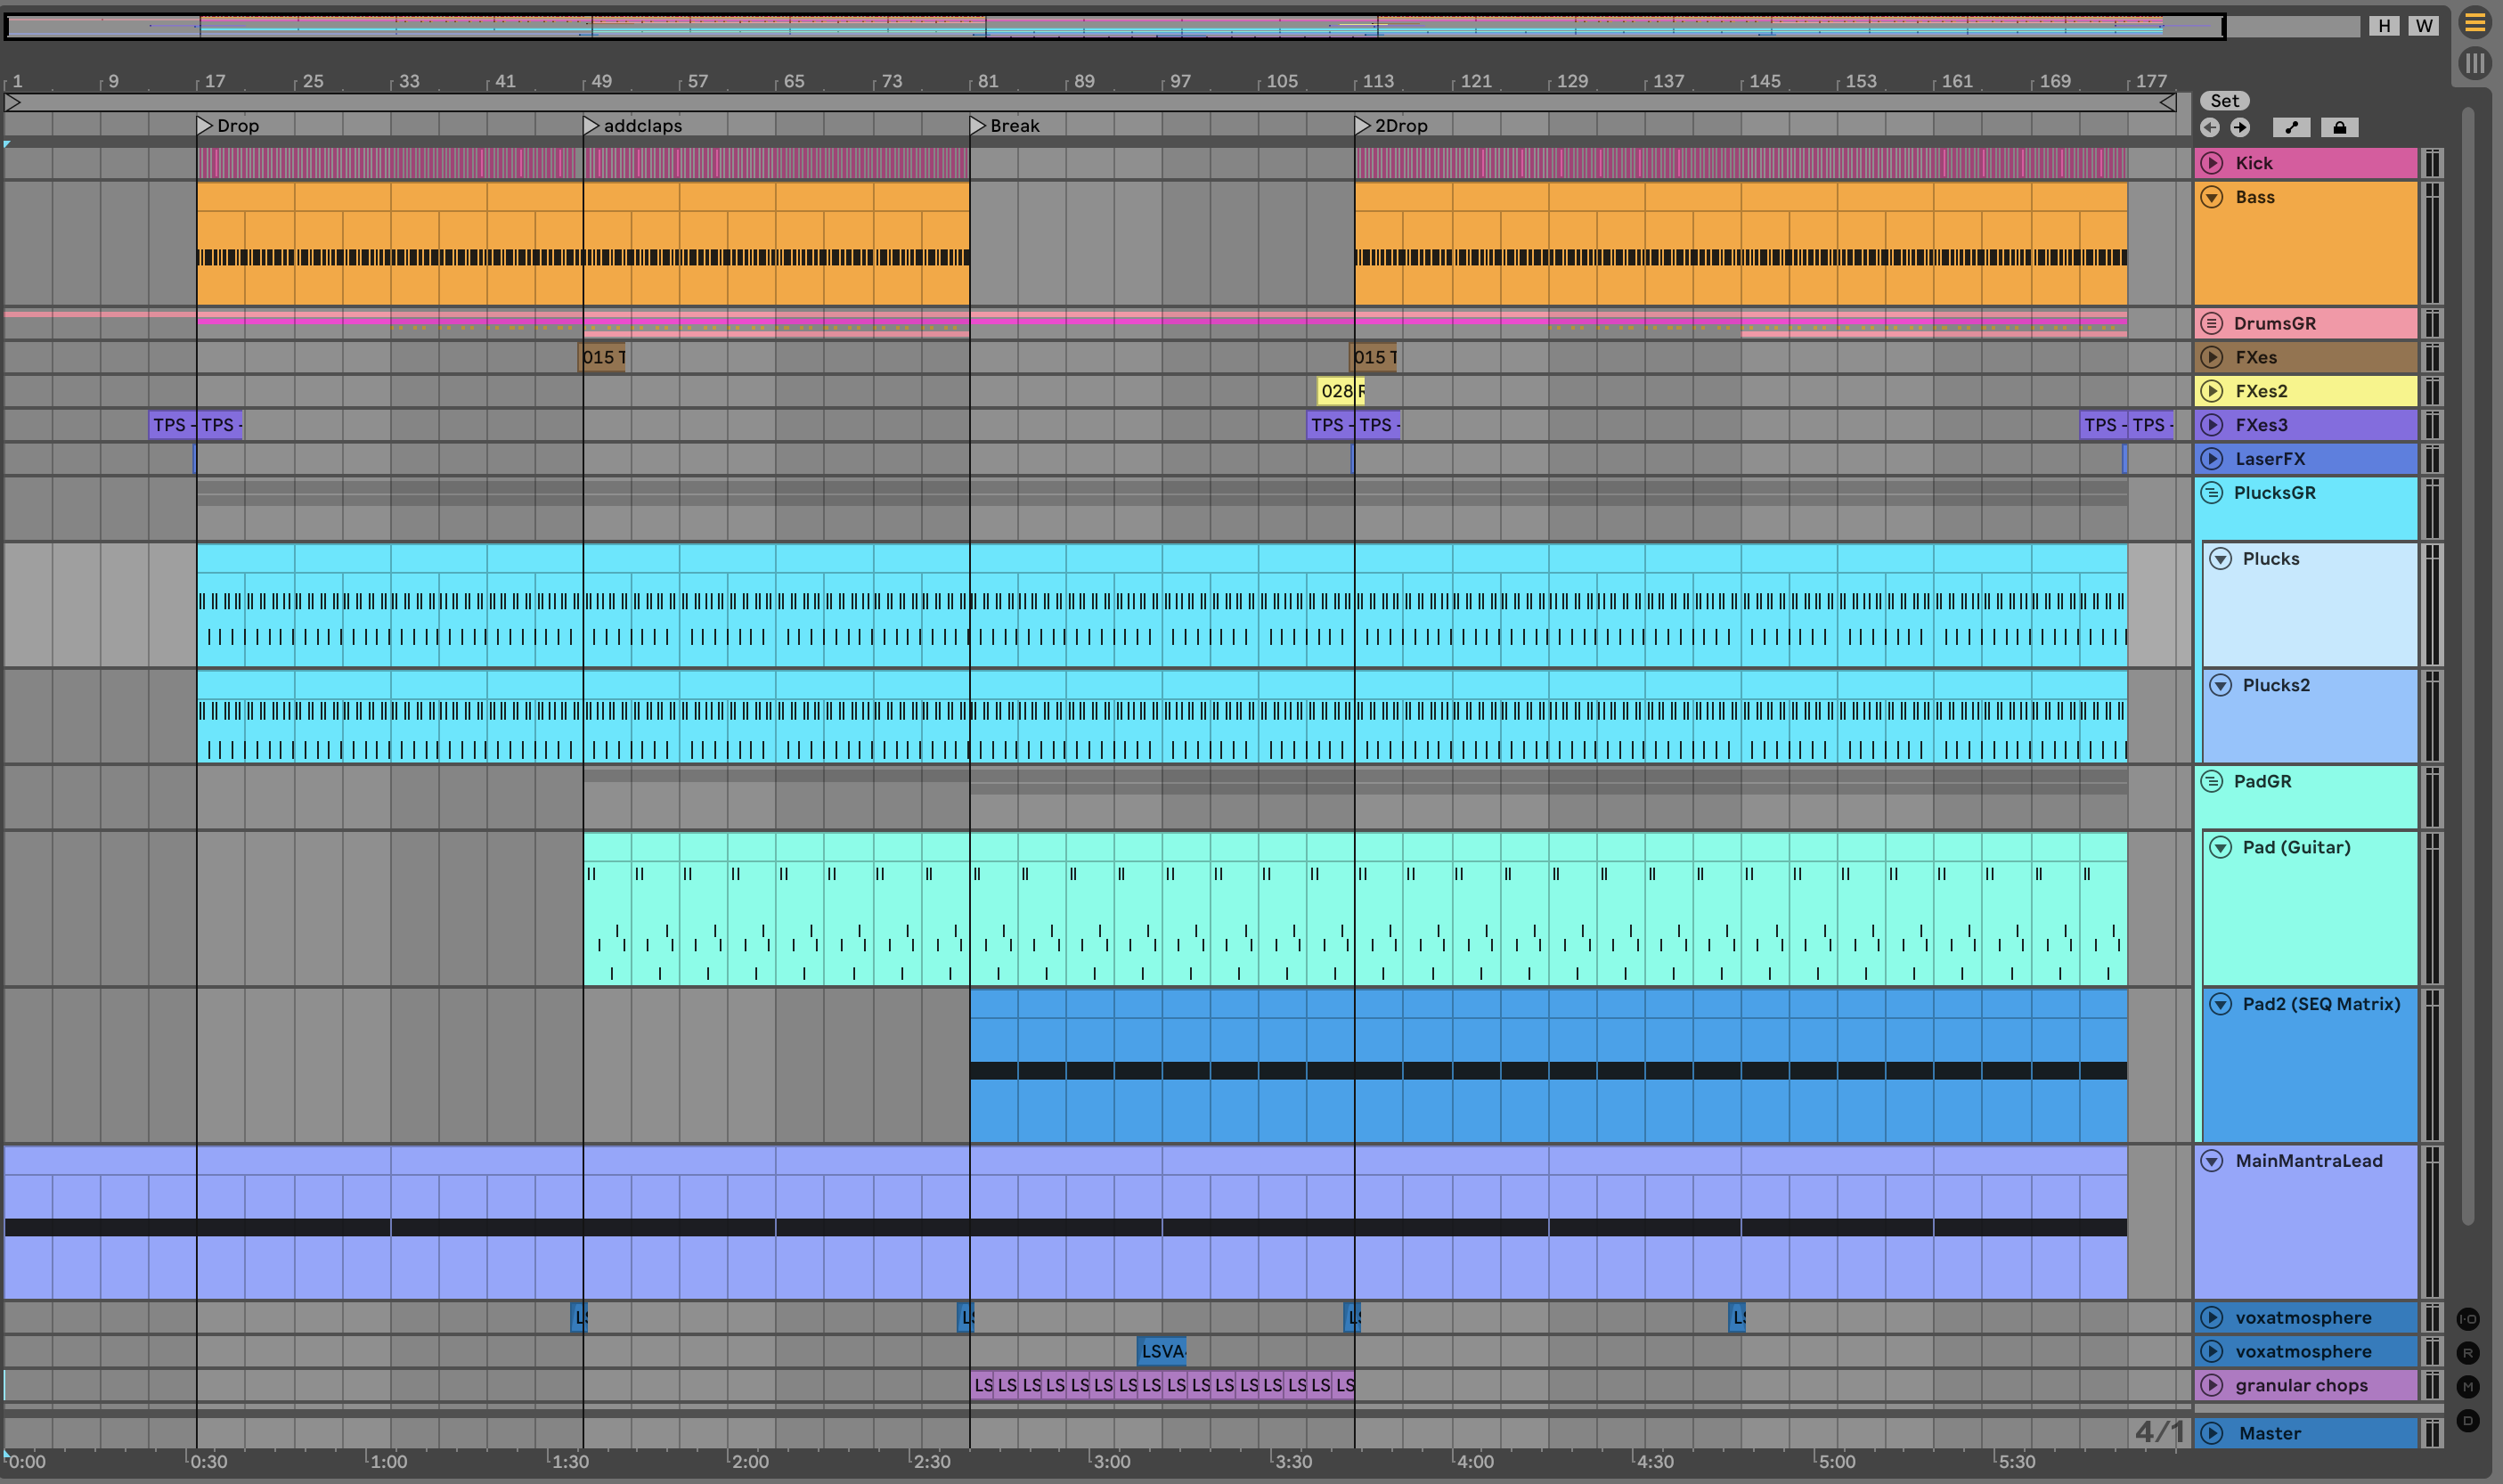2503x1484 pixels.
Task: Select the MainMantraLead track header
Action: tap(2308, 1161)
